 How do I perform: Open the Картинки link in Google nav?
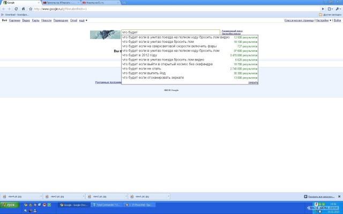tap(14, 20)
